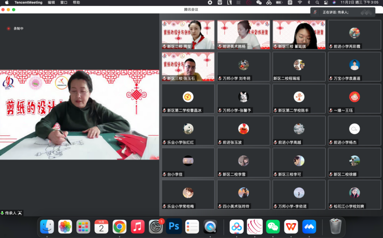This screenshot has width=383, height=238.
Task: Click the muted microphone icon by speaker notice
Action: (315, 12)
